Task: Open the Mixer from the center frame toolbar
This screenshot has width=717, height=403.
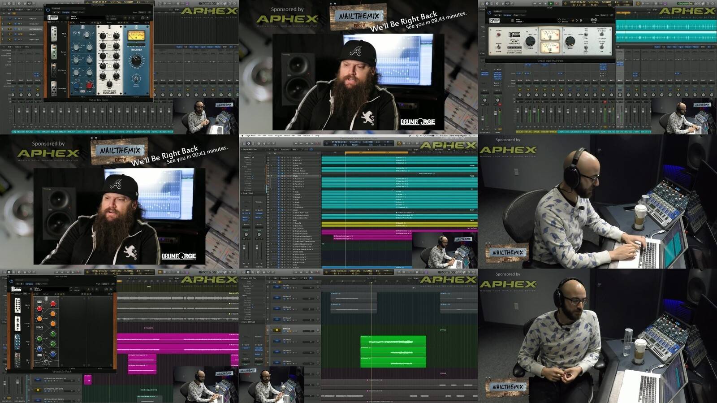Action: click(268, 143)
